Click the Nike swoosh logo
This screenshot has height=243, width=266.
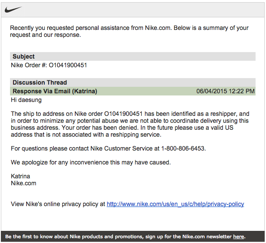pos(12,9)
